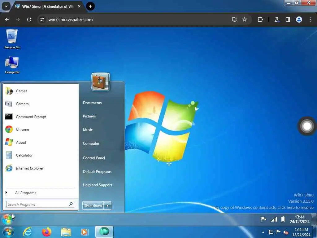
Task: Launch Command Prompt from Start menu
Action: [41, 117]
